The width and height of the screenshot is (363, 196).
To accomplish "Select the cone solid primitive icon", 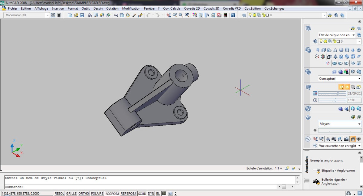I will [x=335, y=50].
